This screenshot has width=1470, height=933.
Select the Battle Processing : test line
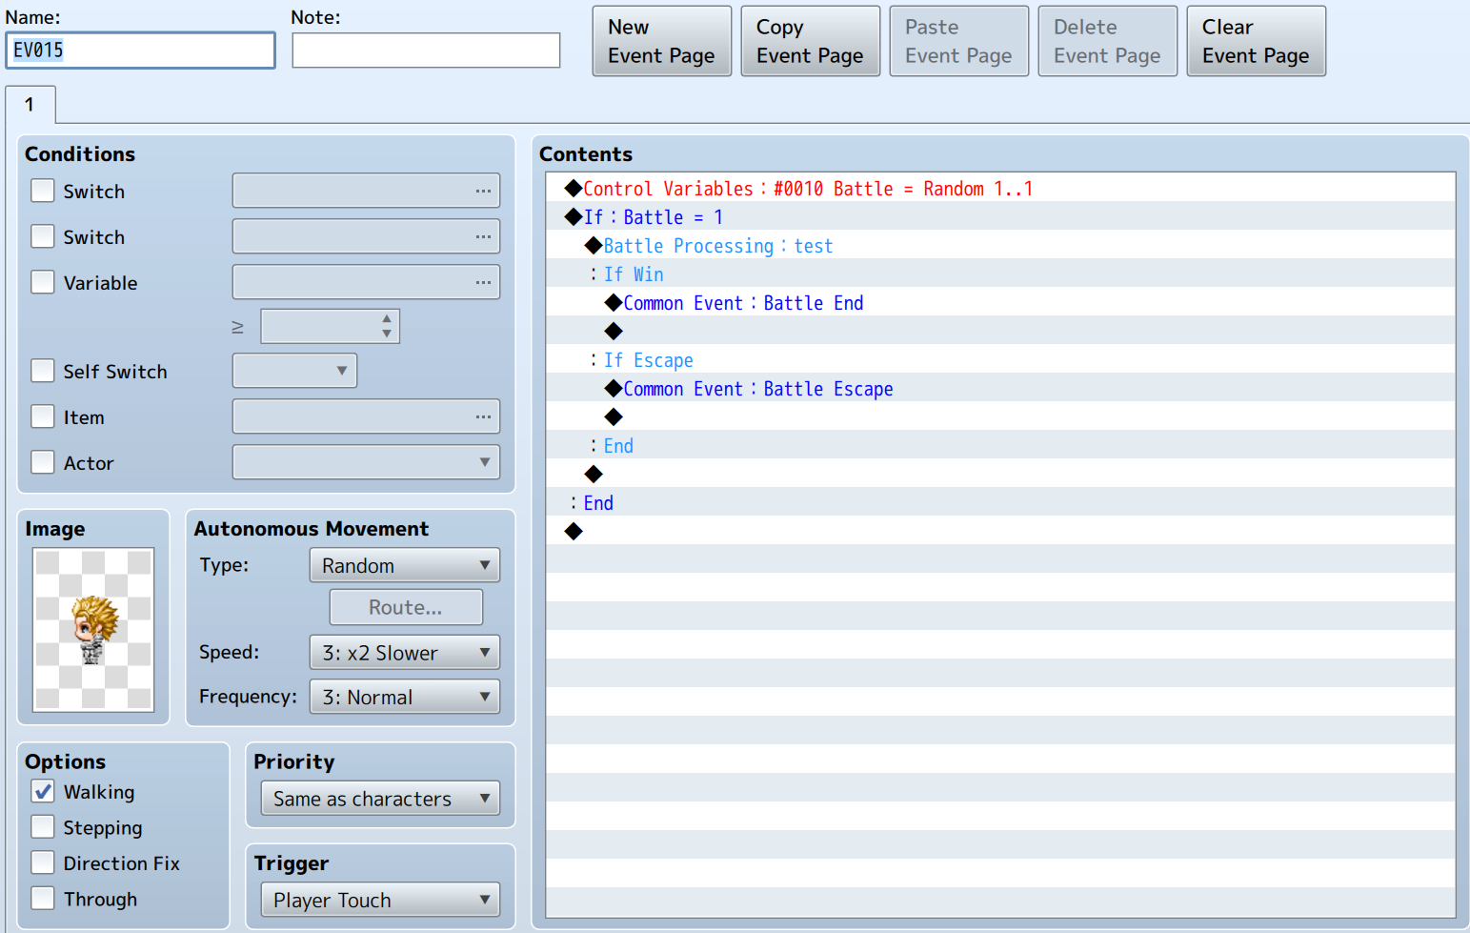point(1000,245)
